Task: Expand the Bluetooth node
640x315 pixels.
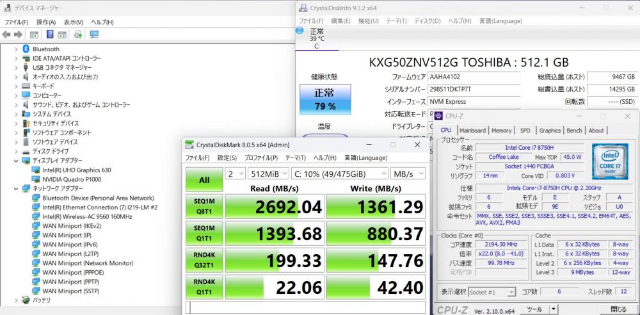Action: pos(16,49)
